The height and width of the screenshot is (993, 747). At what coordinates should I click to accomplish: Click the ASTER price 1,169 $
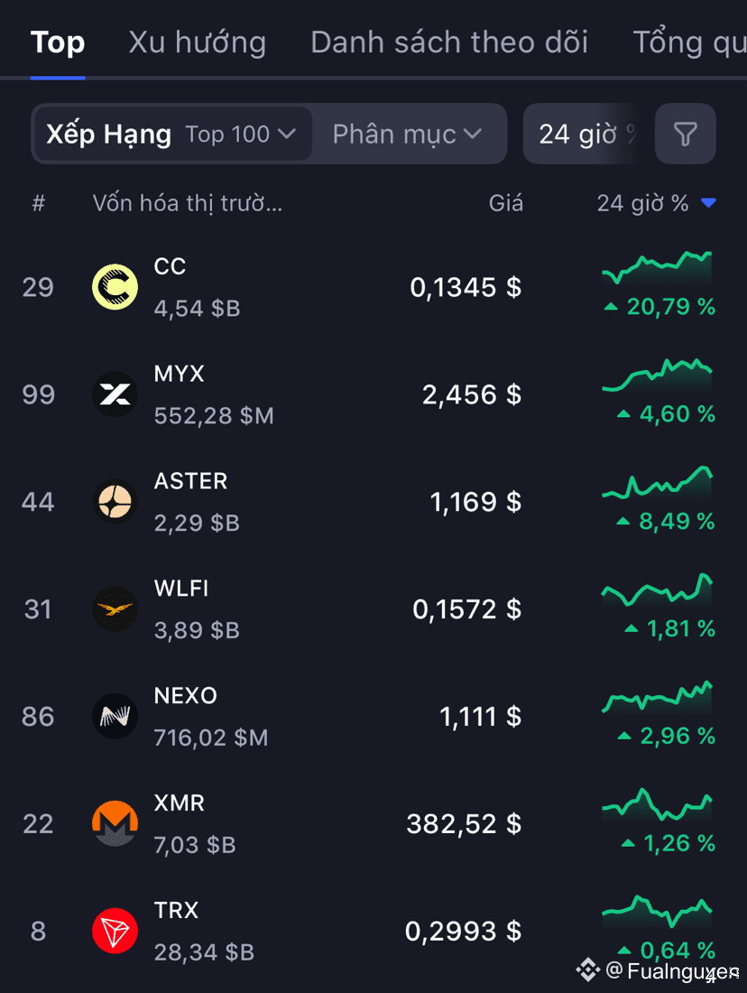476,502
